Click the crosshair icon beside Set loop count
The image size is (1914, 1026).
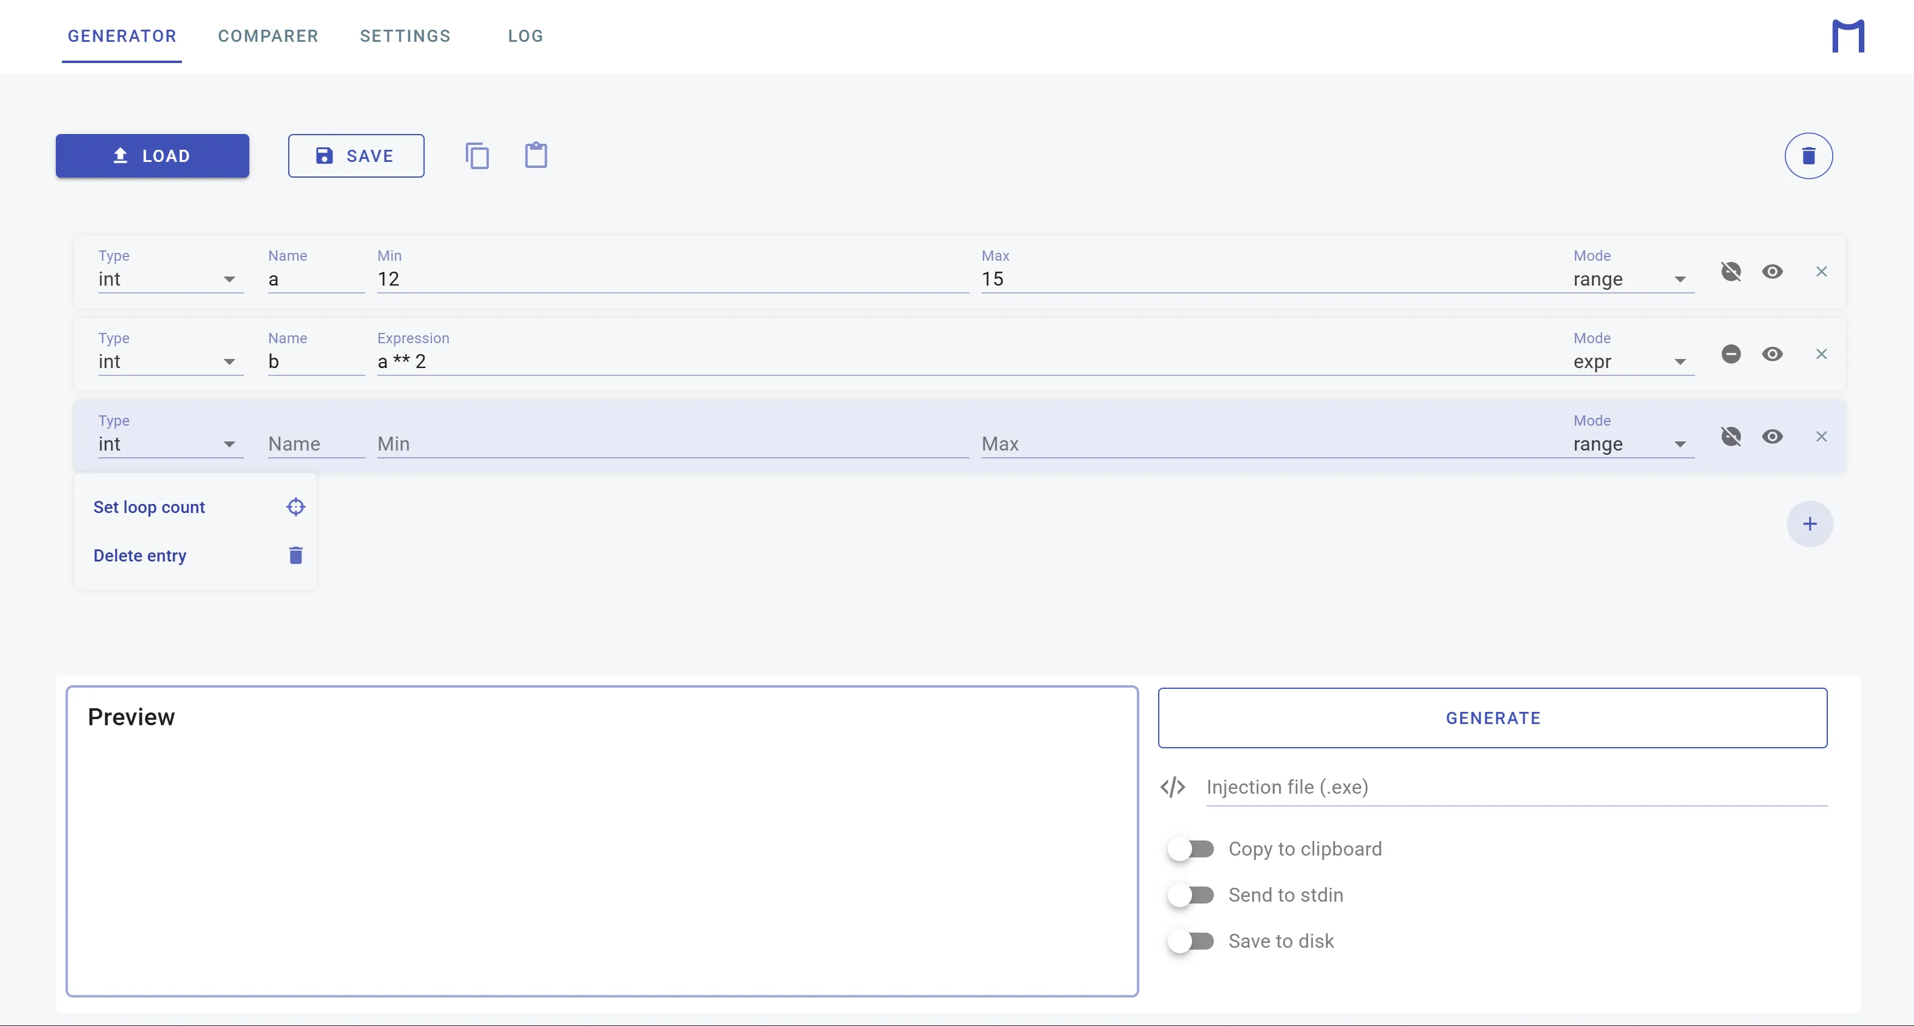[x=295, y=507]
